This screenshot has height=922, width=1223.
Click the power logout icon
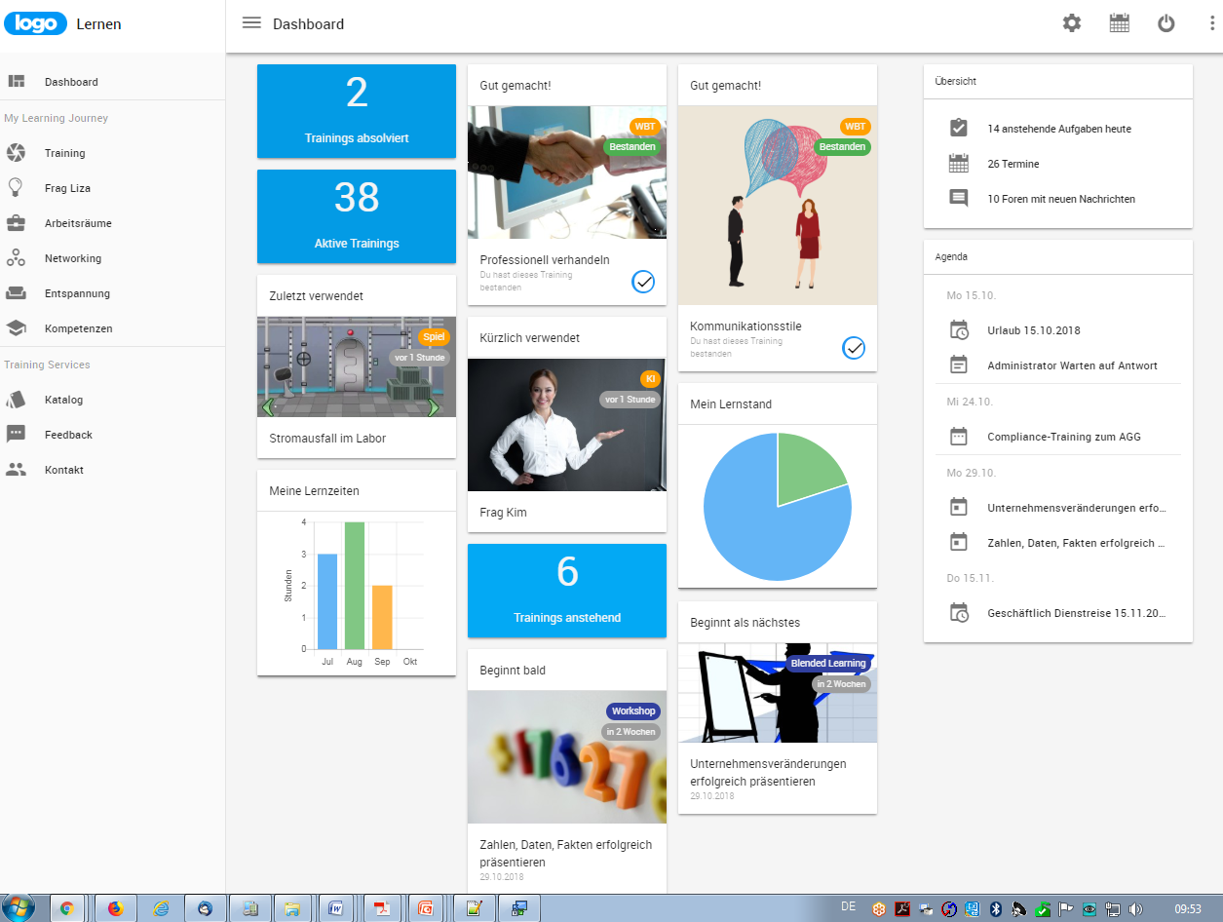(1166, 23)
